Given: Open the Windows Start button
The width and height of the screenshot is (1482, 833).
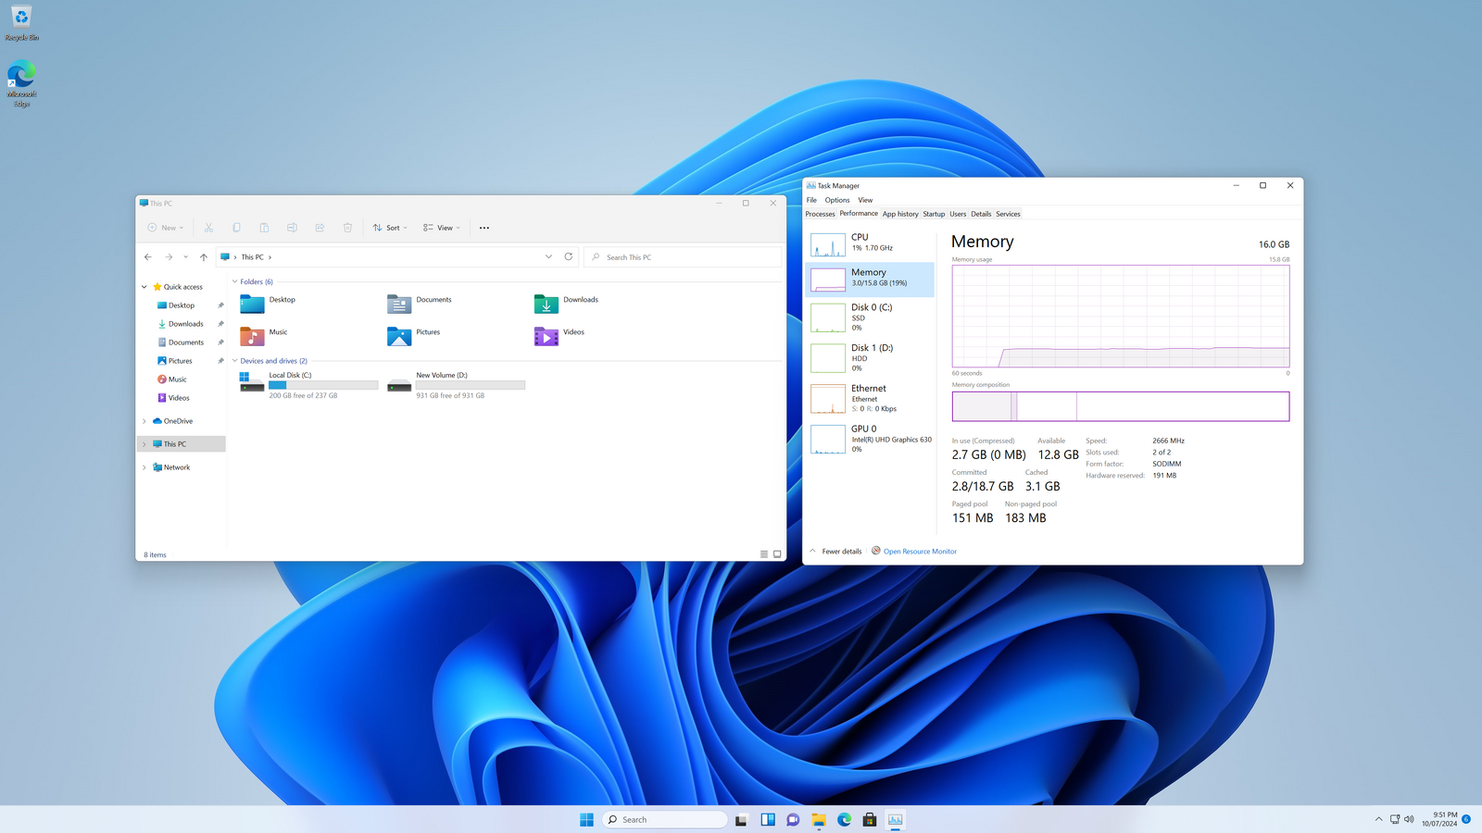Looking at the screenshot, I should (x=586, y=820).
